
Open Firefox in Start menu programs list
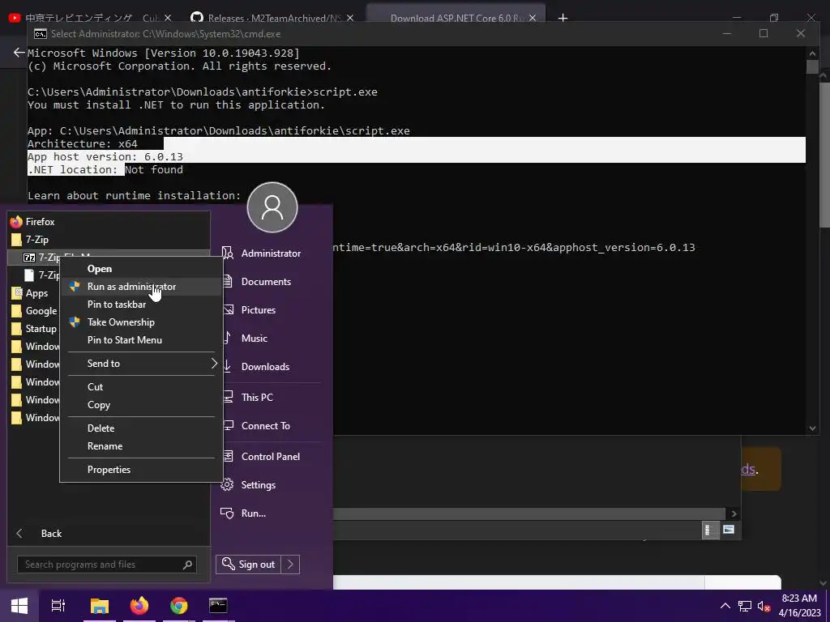click(x=109, y=222)
